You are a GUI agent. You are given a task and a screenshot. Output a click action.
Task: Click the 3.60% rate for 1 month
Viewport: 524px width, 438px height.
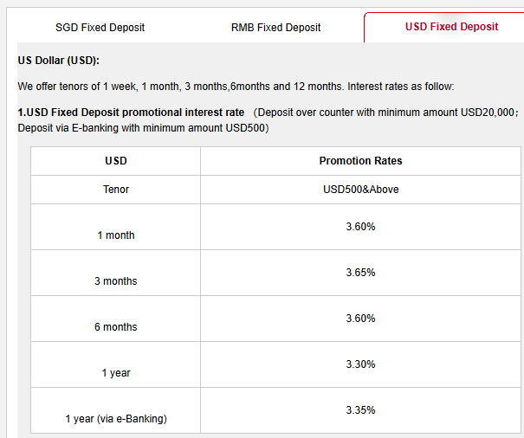pos(360,227)
